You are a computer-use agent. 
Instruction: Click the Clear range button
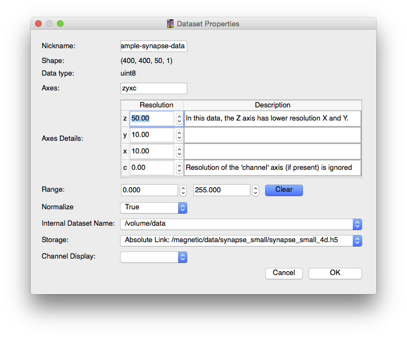coord(284,190)
